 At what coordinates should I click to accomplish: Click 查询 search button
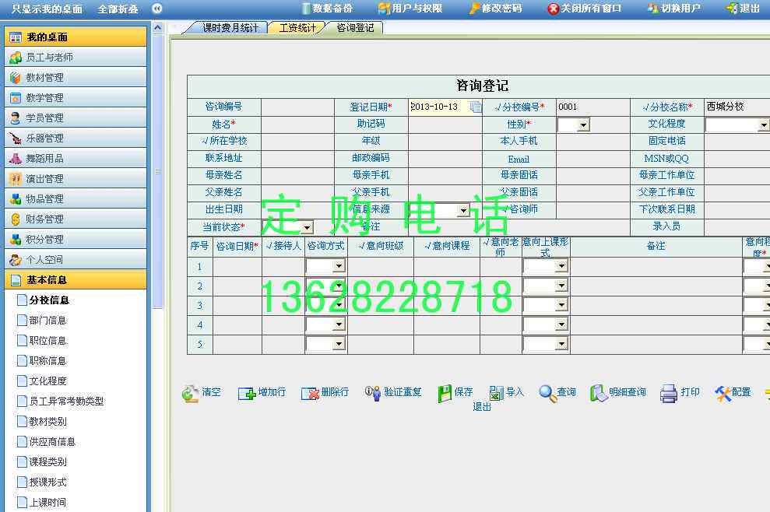coord(557,393)
